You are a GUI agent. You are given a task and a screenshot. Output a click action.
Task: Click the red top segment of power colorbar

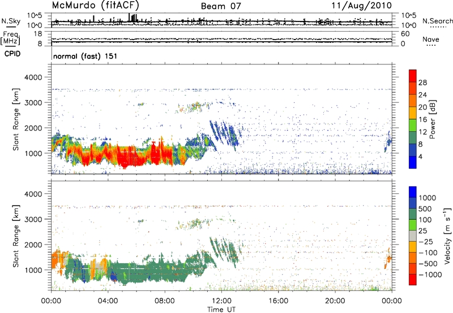pyautogui.click(x=413, y=76)
